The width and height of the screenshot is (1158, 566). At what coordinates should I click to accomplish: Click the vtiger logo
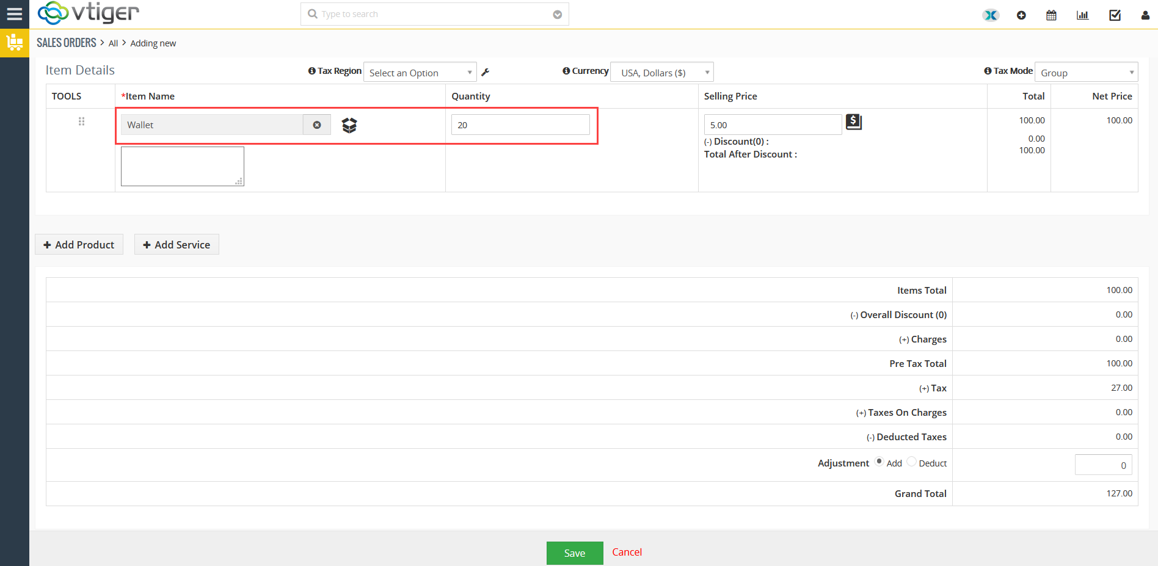click(89, 13)
